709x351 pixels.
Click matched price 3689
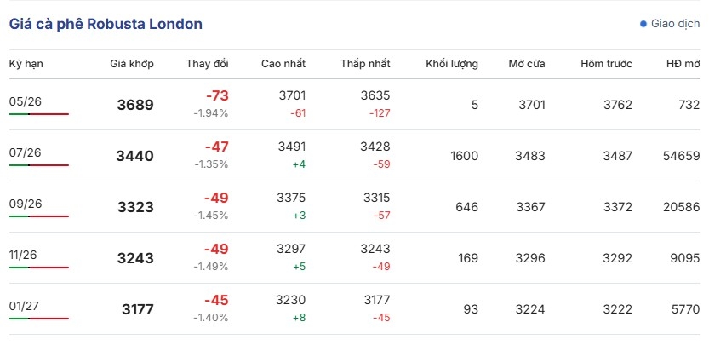click(x=135, y=105)
